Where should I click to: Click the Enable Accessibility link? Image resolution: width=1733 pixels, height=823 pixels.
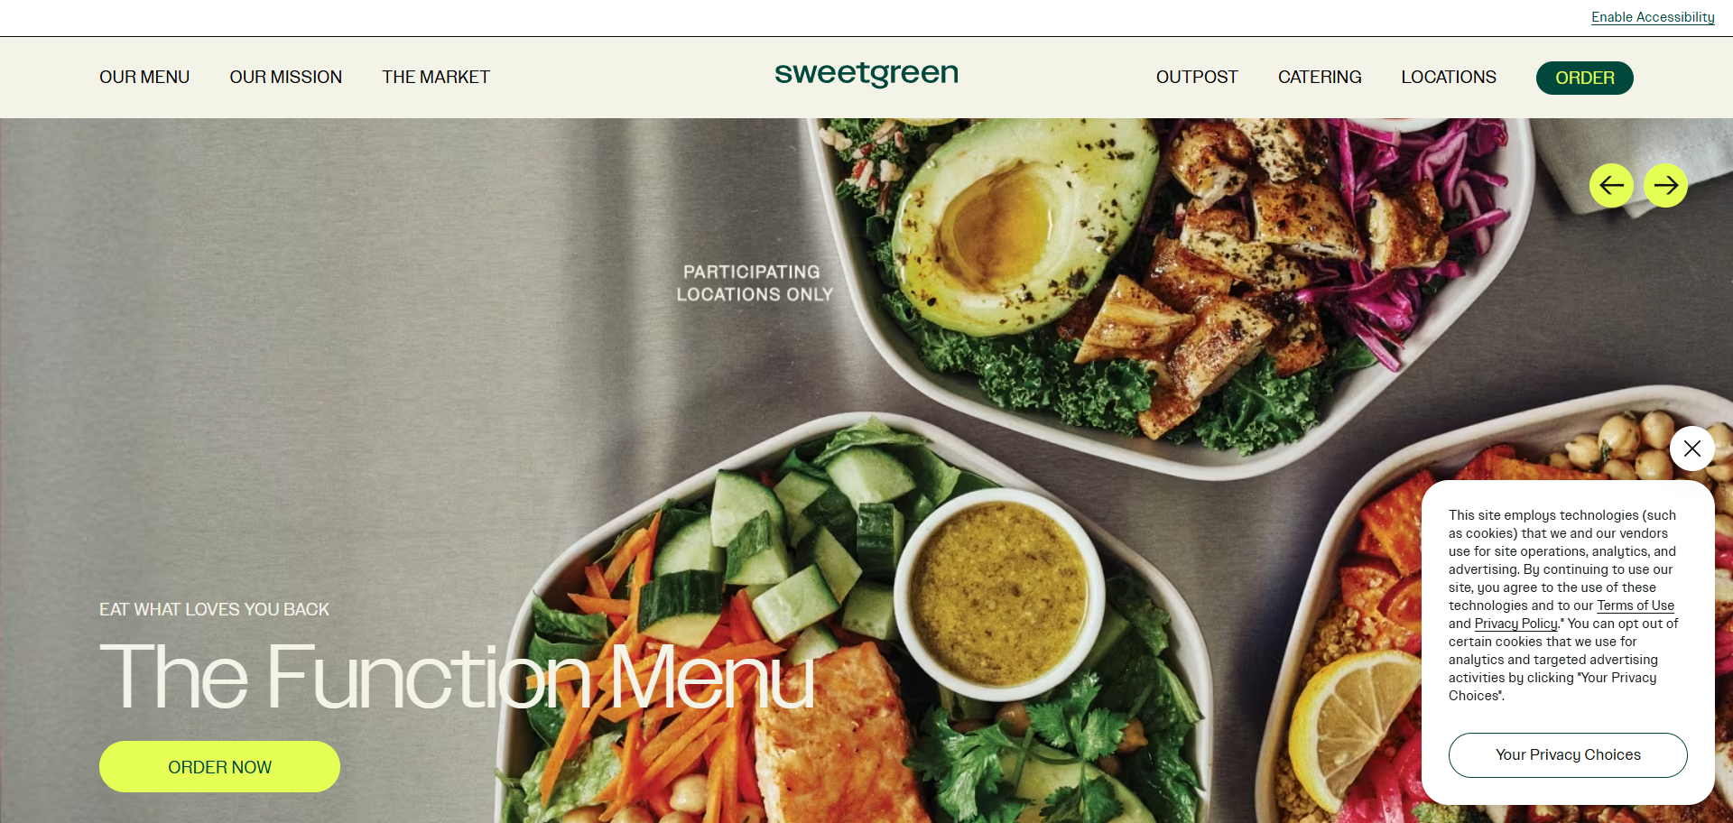click(x=1653, y=17)
